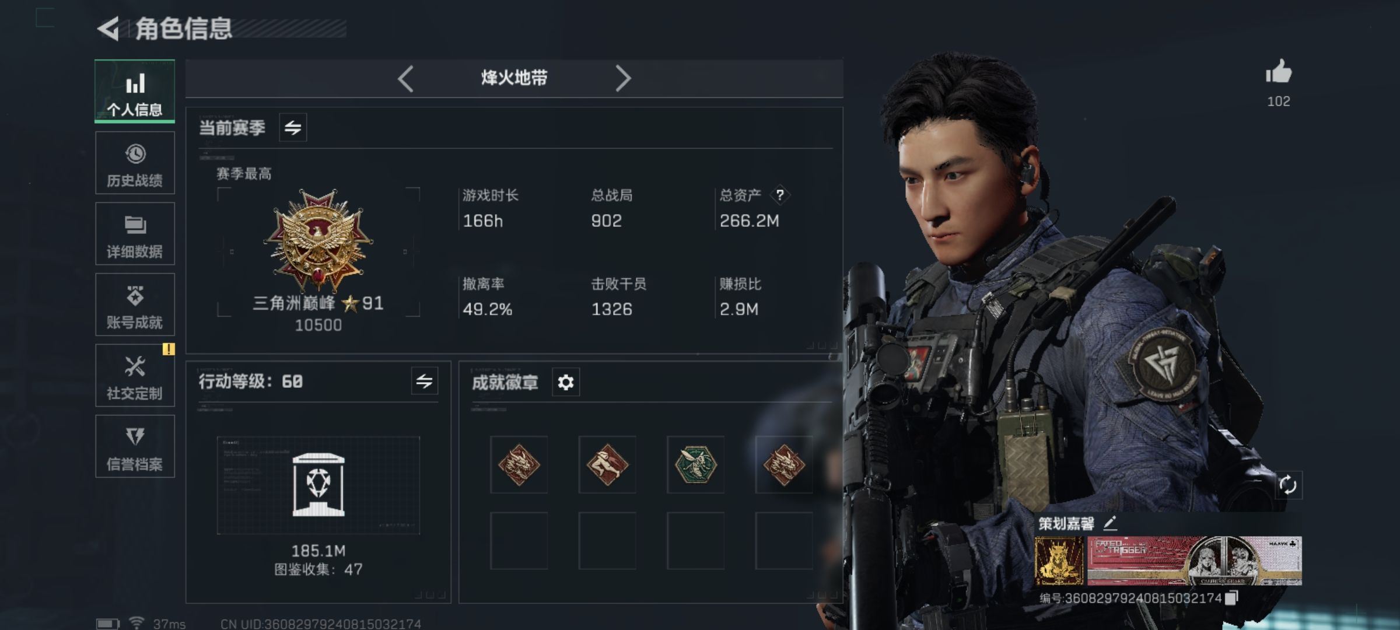Toggle the 行动等级 swap button

[x=424, y=381]
